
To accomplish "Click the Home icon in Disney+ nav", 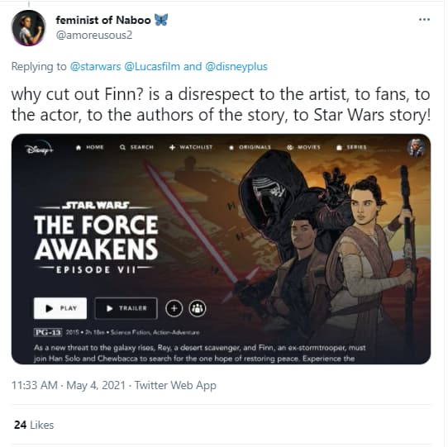I will tap(79, 147).
